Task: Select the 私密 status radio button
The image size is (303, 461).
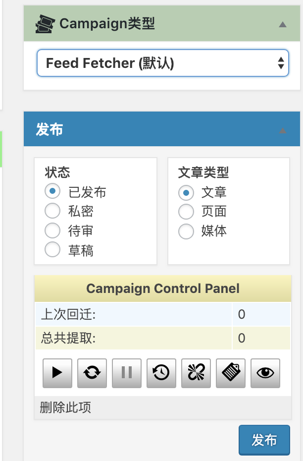Action: tap(52, 211)
